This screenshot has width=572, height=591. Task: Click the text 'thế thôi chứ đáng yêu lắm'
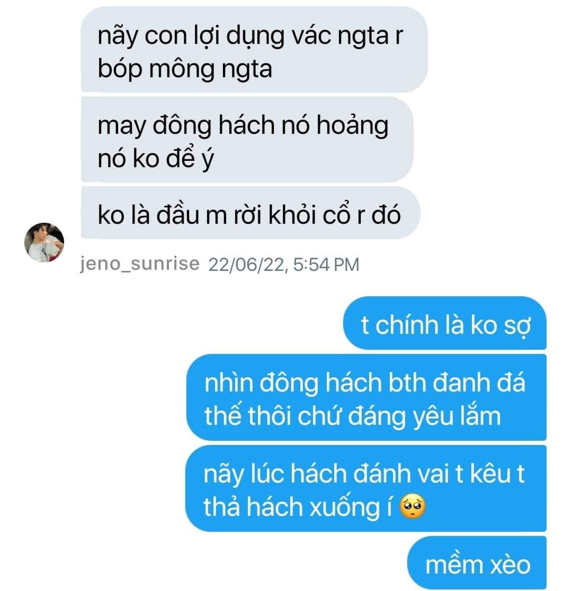coord(352,416)
